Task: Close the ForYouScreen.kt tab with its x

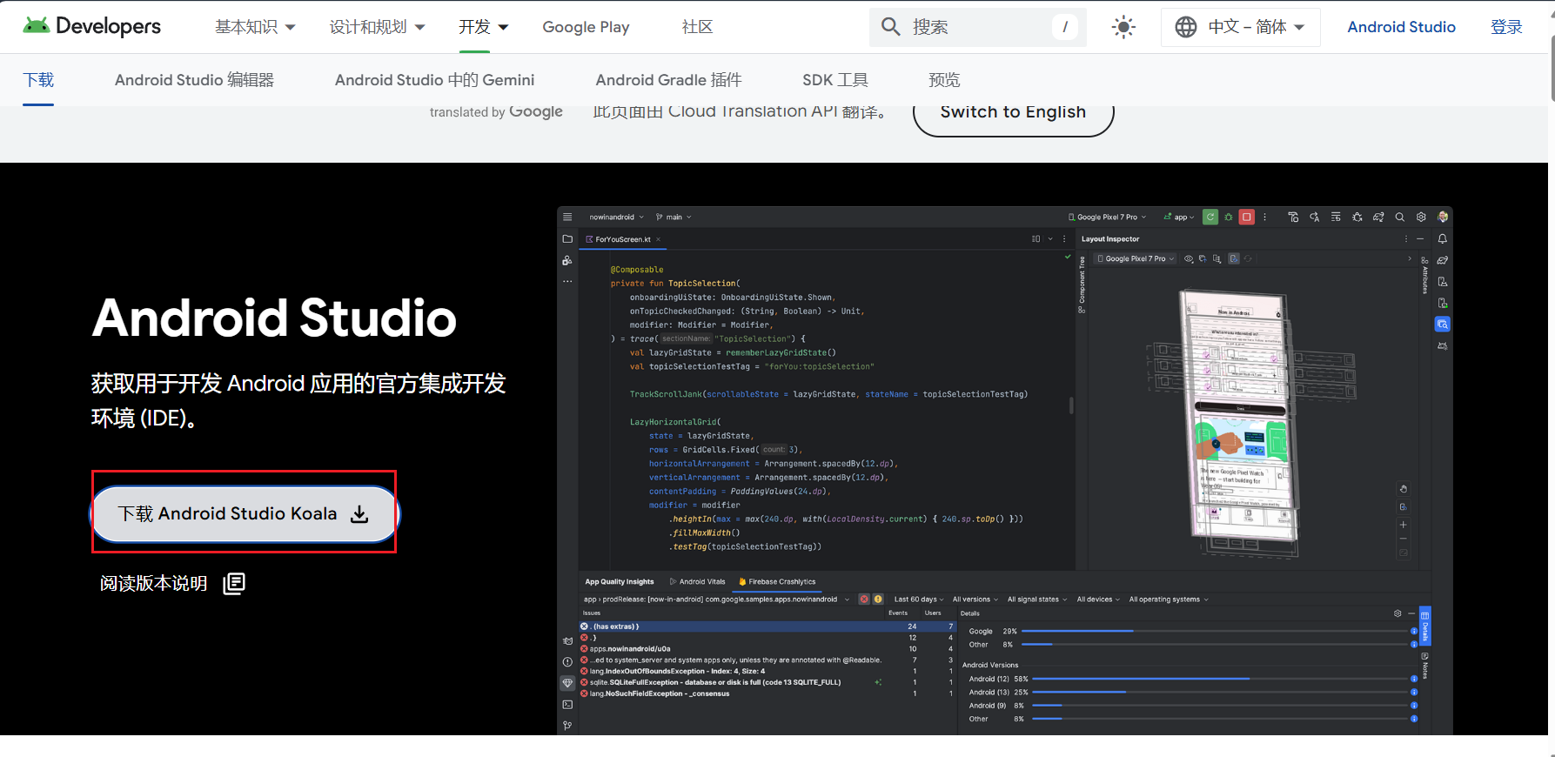Action: click(658, 239)
